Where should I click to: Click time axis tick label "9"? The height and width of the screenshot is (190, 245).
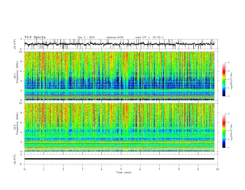tap(198, 169)
